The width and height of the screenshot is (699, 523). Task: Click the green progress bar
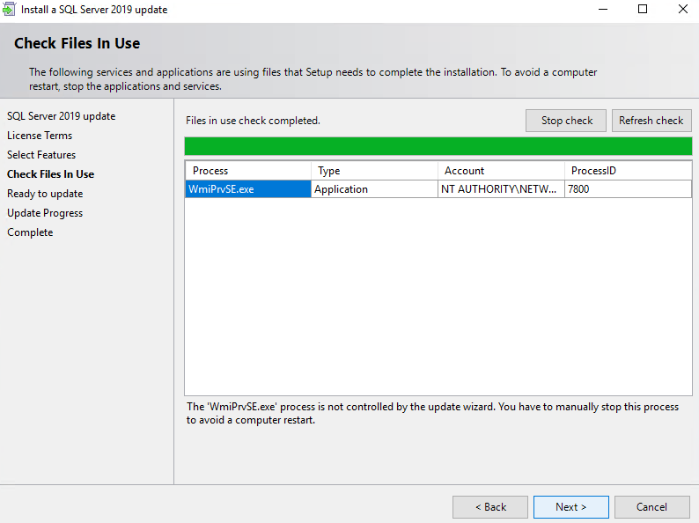pos(438,146)
